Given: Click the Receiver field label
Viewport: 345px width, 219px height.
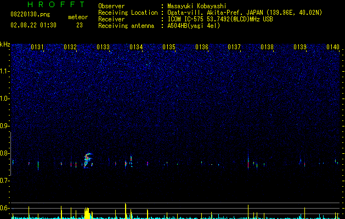Looking at the screenshot, I should tap(111, 19).
